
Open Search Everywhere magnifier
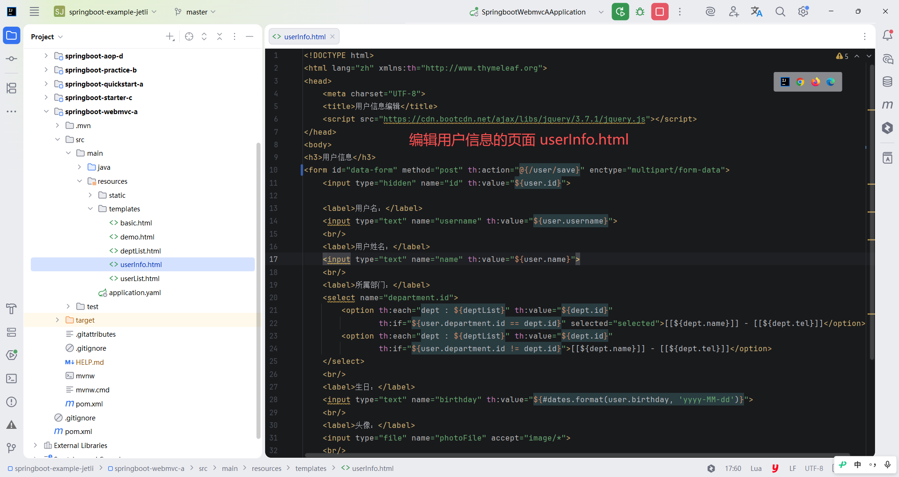pos(780,12)
